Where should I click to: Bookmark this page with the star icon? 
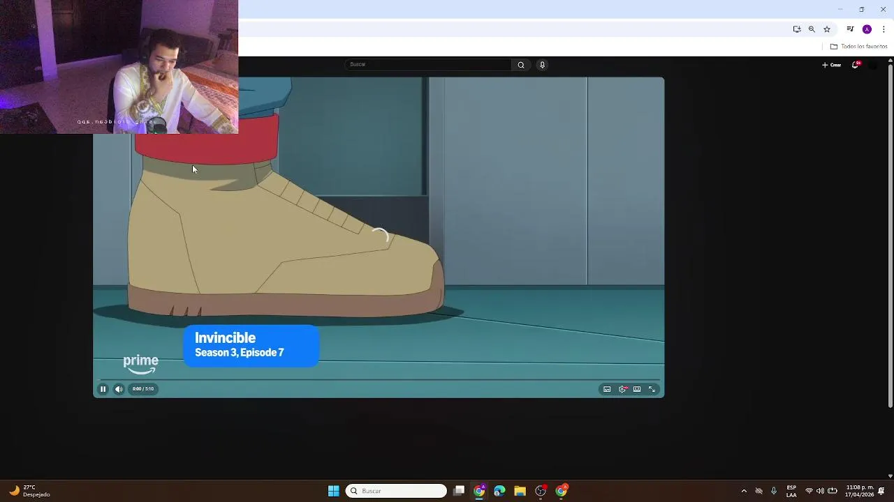827,29
